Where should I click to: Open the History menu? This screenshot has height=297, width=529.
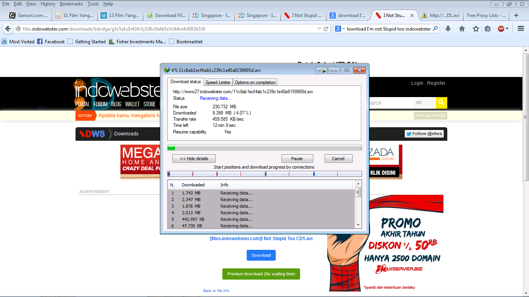(x=48, y=4)
